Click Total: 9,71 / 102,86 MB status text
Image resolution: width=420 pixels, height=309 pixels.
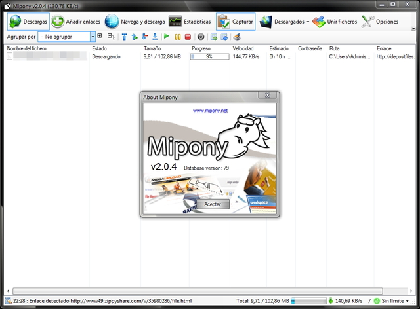click(x=262, y=301)
